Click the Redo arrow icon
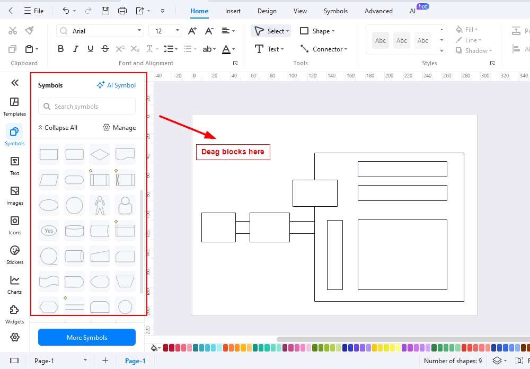The height and width of the screenshot is (369, 530). [x=88, y=11]
